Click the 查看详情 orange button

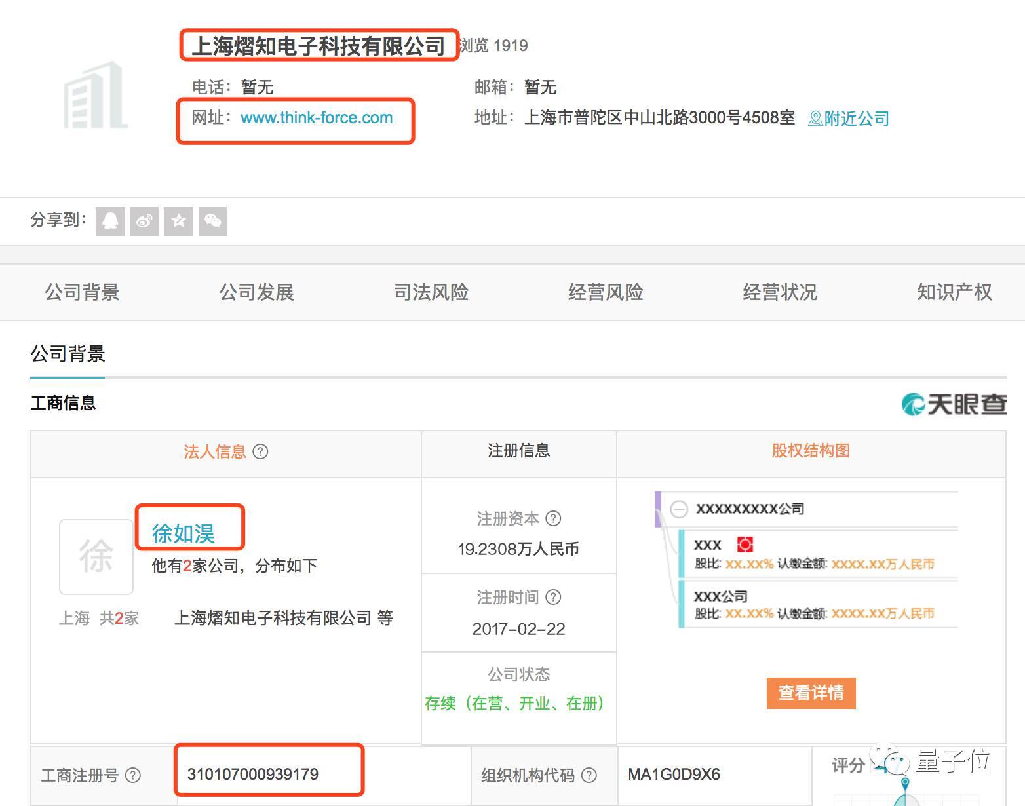click(x=811, y=693)
